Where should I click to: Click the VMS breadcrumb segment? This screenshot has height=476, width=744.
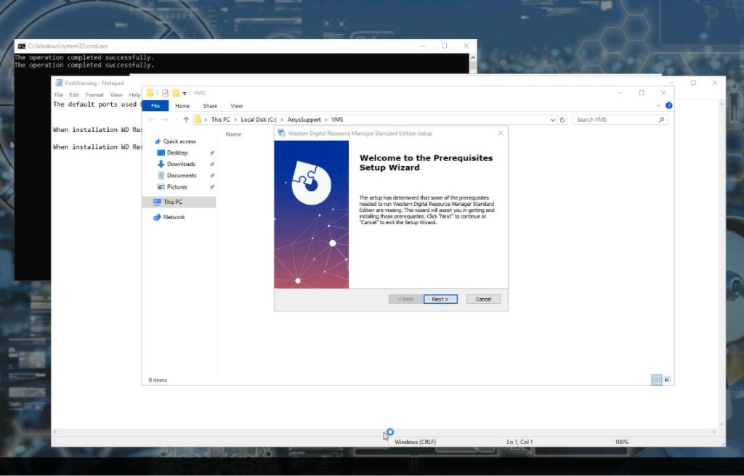337,120
